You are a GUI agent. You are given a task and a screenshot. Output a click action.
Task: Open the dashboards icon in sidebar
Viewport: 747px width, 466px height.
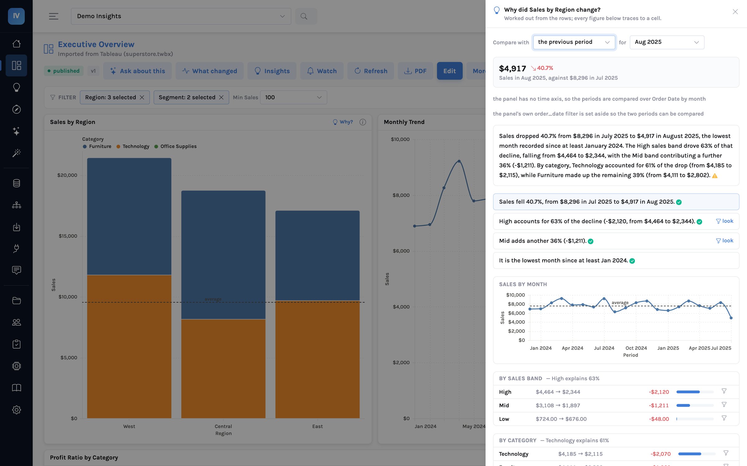16,66
